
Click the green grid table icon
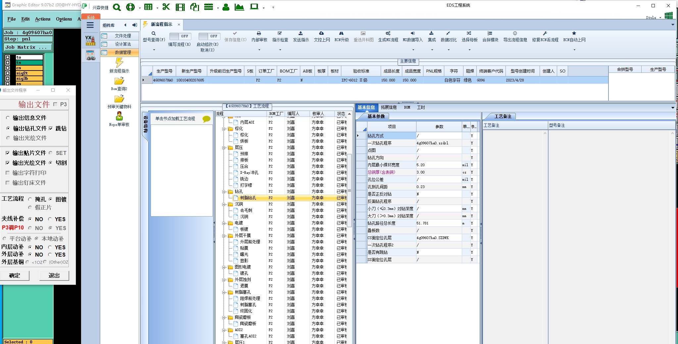point(148,7)
